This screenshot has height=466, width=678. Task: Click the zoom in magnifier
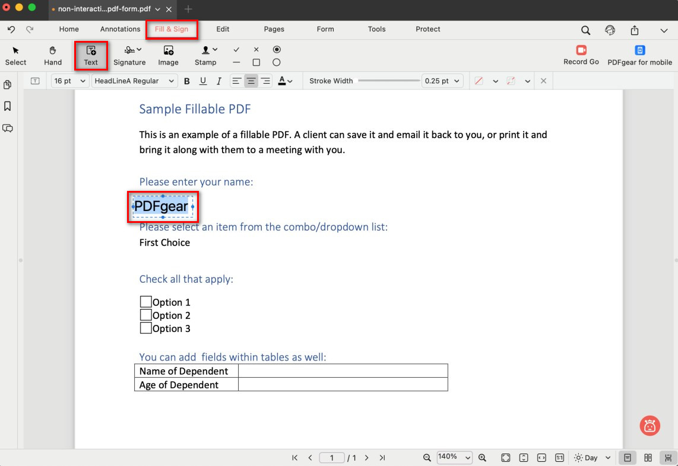pos(482,458)
